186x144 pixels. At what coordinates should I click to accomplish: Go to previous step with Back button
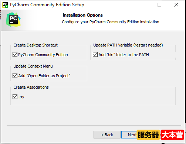[107, 135]
